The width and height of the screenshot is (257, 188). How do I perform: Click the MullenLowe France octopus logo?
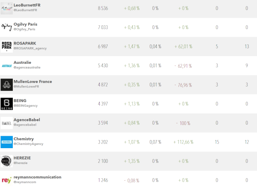pyautogui.click(x=7, y=84)
